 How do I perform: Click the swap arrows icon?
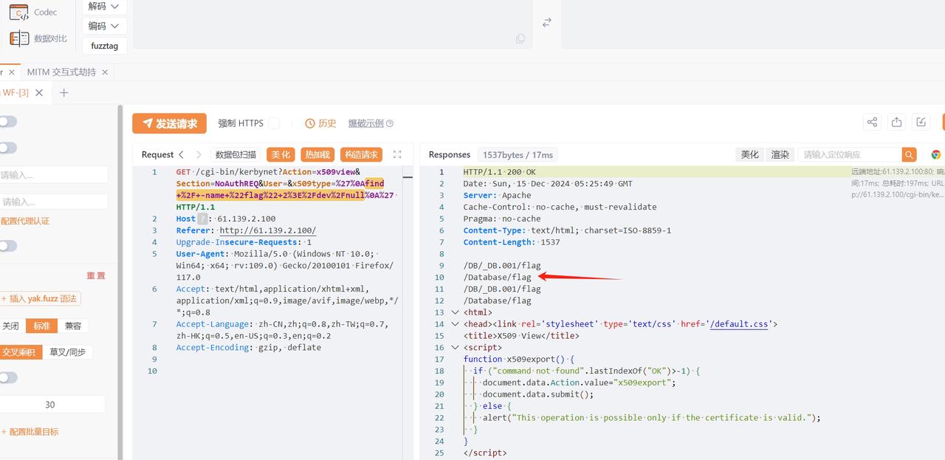click(547, 23)
